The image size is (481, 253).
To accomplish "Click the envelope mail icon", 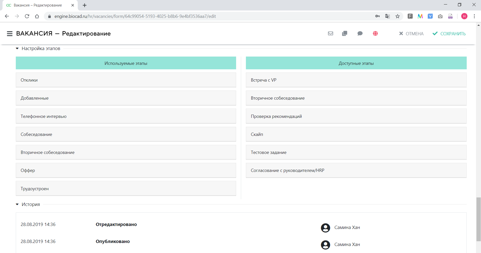I will tap(330, 34).
